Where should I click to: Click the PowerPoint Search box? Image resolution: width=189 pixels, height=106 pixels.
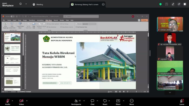pos(81,16)
